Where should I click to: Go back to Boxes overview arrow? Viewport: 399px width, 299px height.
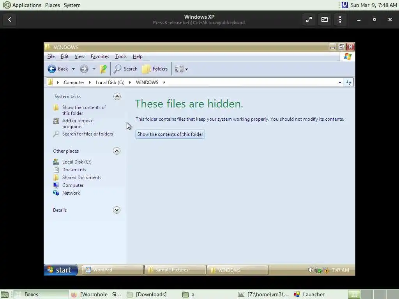pos(10,19)
